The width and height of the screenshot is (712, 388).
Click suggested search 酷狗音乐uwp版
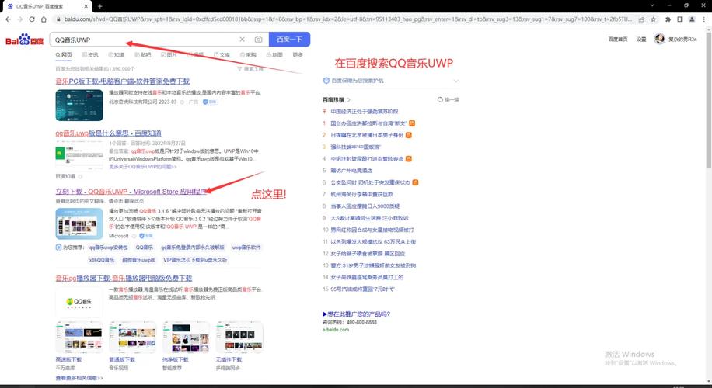pos(138,260)
